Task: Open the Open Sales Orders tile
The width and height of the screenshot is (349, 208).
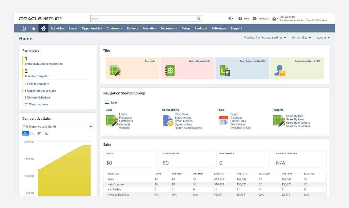Action: click(x=297, y=68)
